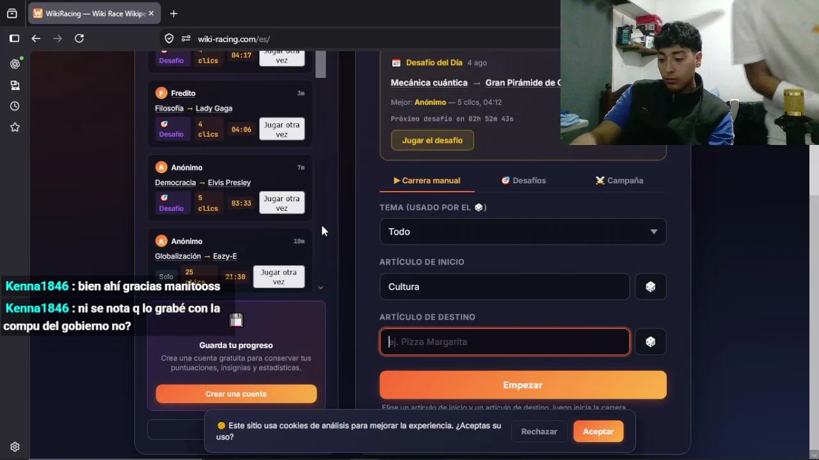Open the bookmarks star icon in sidebar
Viewport: 819px width, 460px height.
click(x=15, y=127)
